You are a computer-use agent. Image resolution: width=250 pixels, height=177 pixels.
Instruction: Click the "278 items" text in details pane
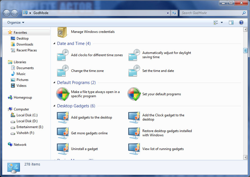pyautogui.click(x=32, y=164)
